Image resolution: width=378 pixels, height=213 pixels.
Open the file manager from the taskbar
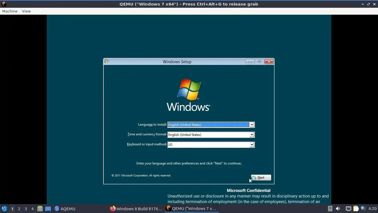point(40,209)
